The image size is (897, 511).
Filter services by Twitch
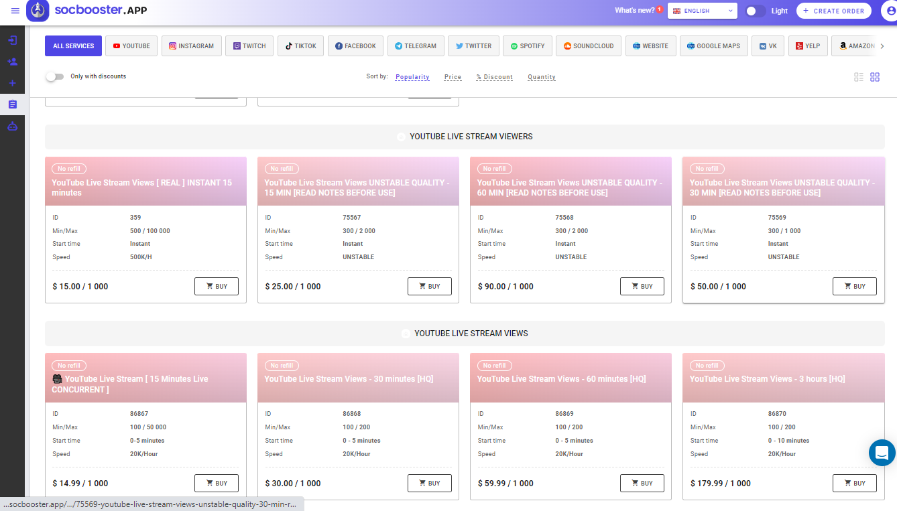coord(249,46)
